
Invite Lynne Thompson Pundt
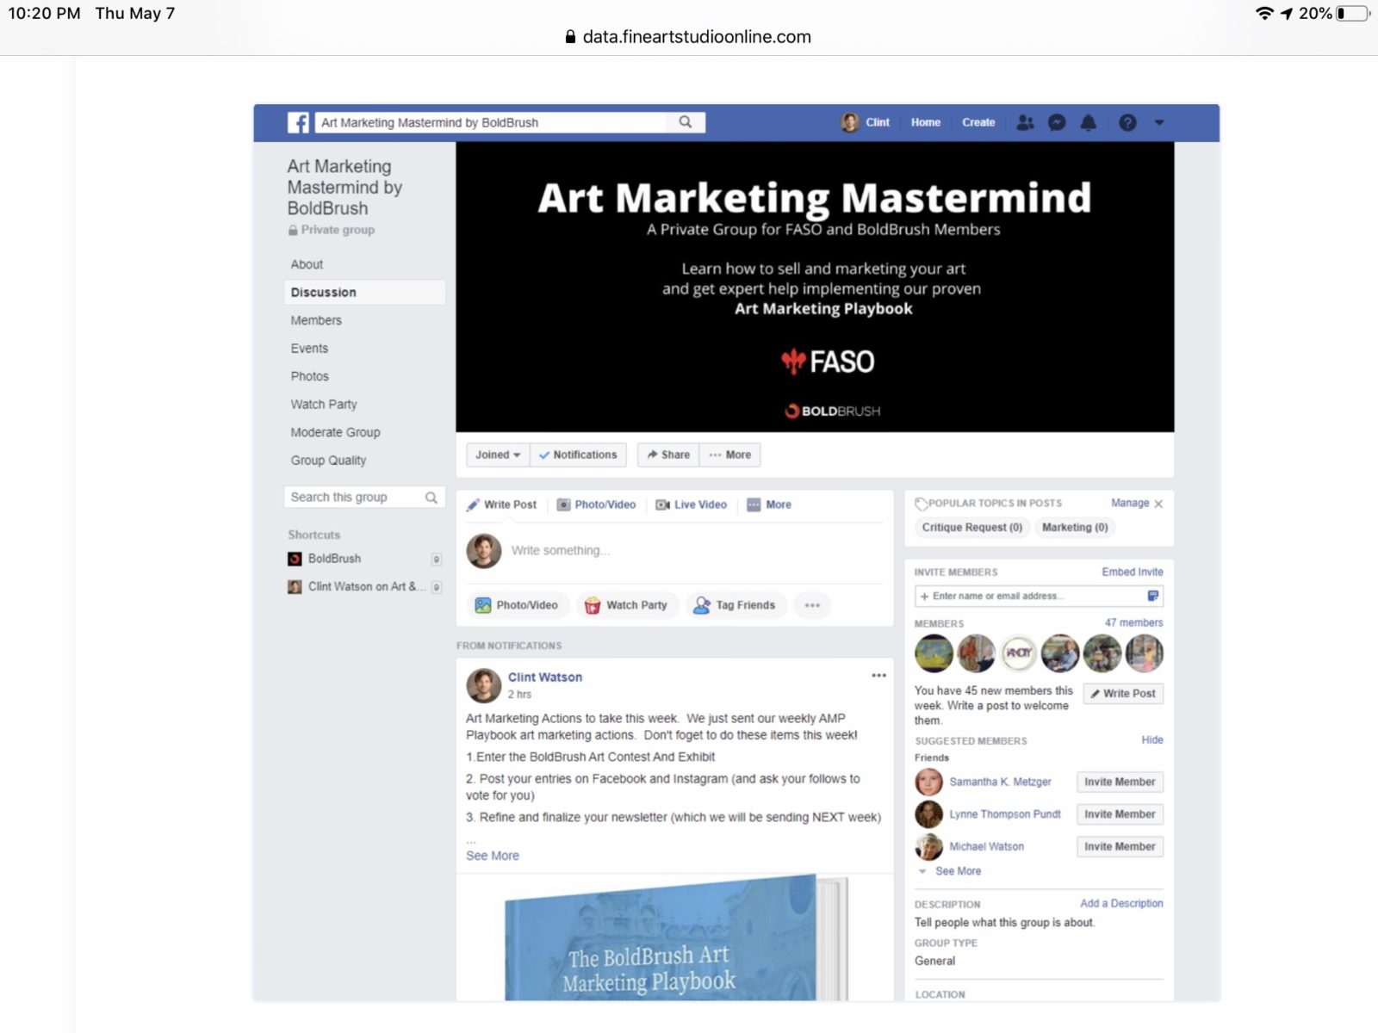click(x=1120, y=814)
